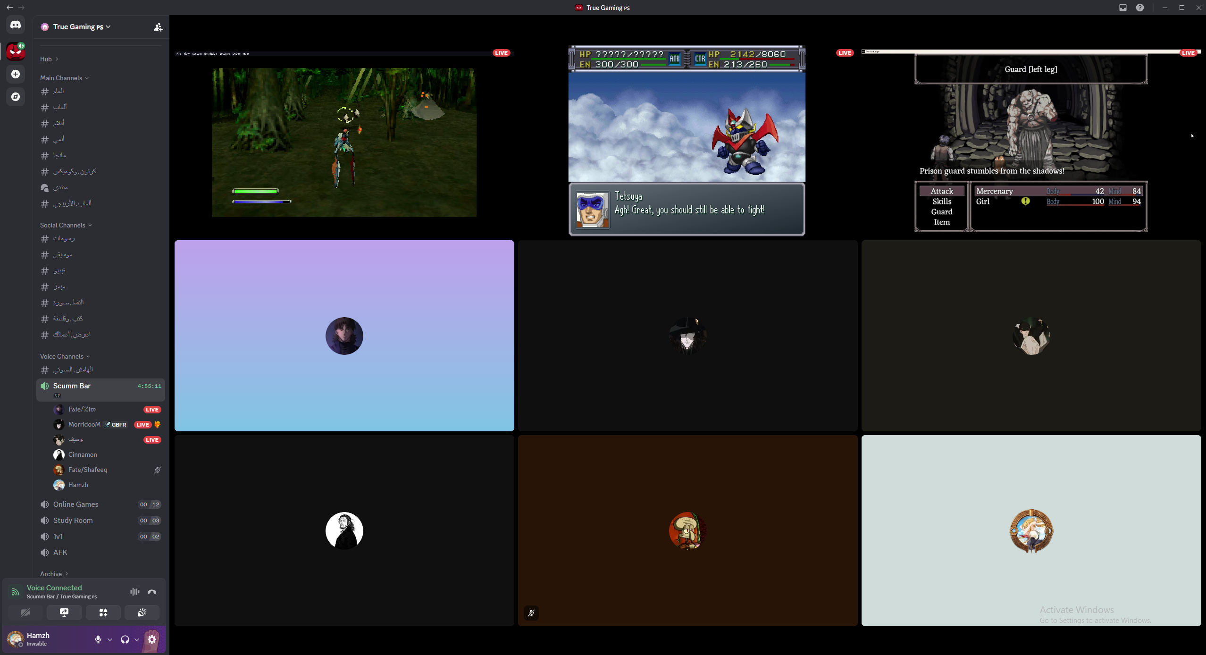Click the Voice Connected status text
Screen dimensions: 1206x655
pyautogui.click(x=54, y=588)
